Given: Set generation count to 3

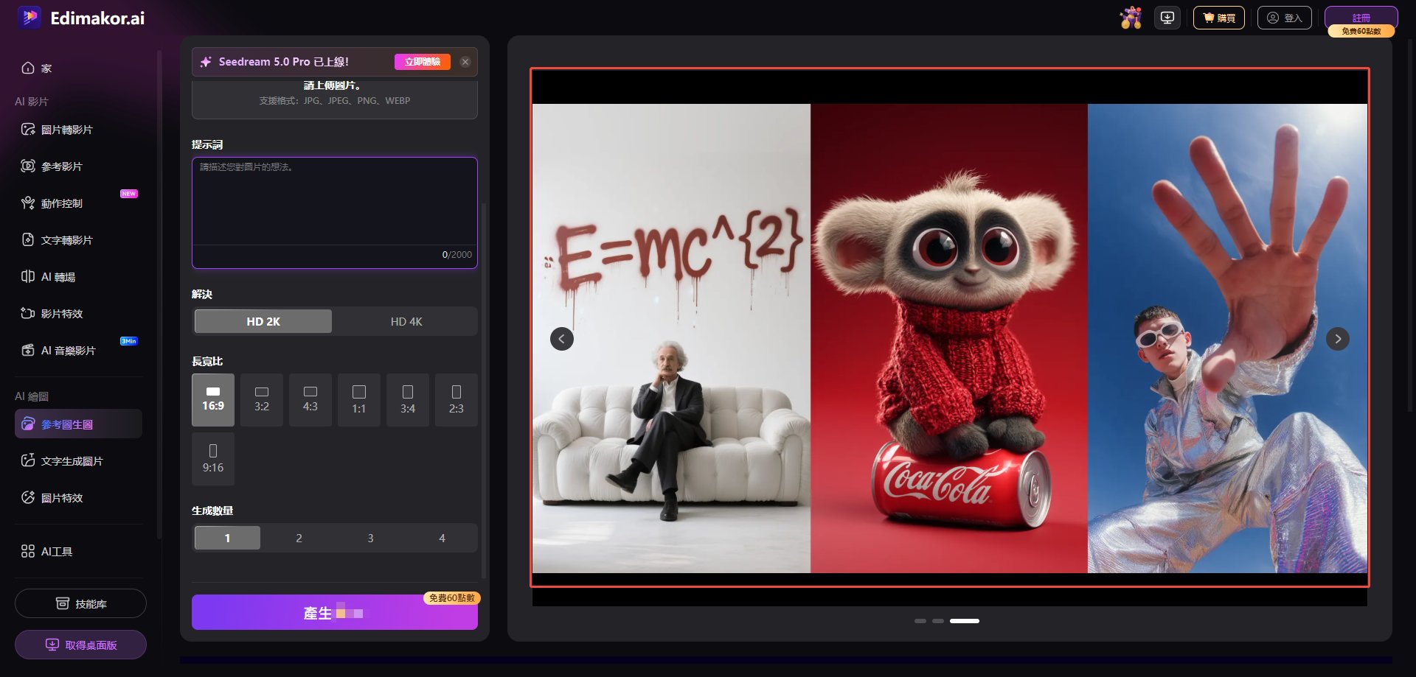Looking at the screenshot, I should tap(370, 539).
